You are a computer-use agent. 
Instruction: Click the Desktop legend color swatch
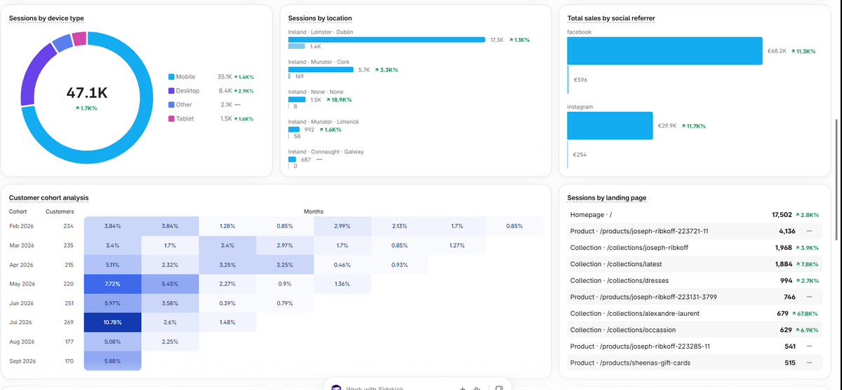171,91
